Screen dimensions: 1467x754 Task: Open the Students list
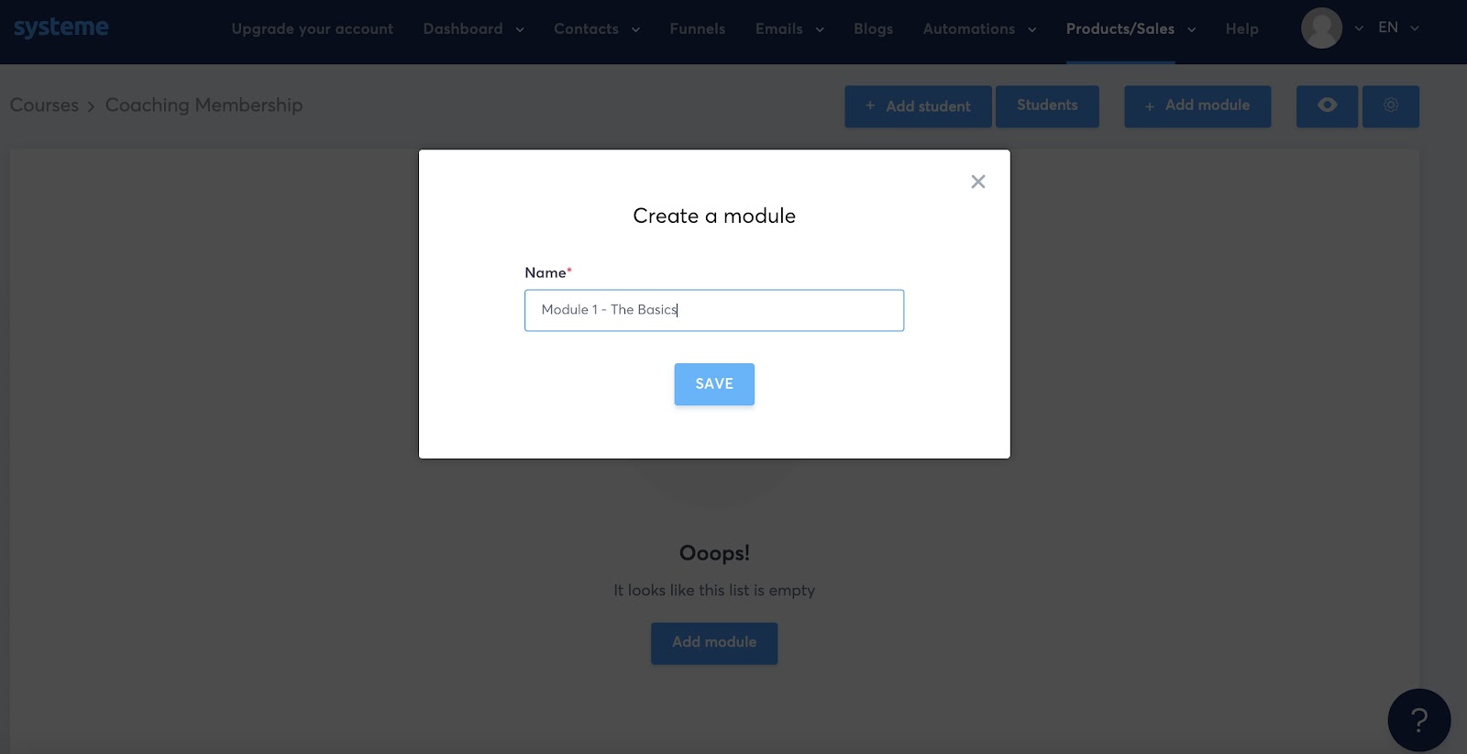1047,106
